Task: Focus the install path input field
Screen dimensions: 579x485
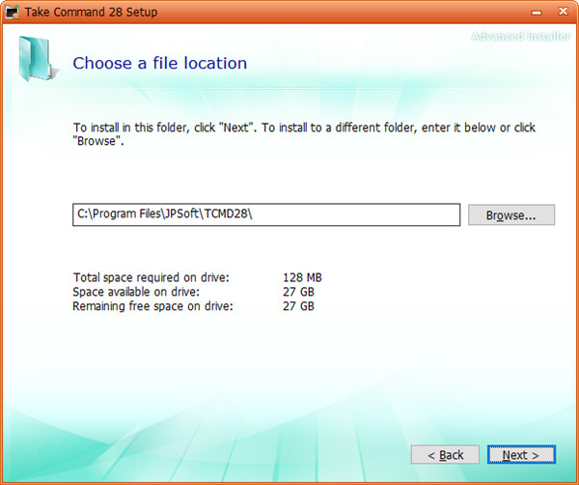Action: [266, 214]
